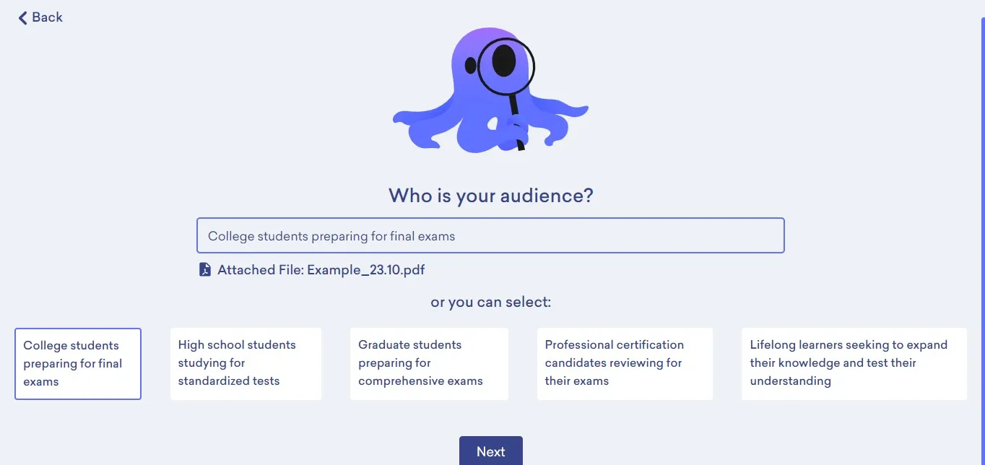Click the Back chevron arrow icon
The height and width of the screenshot is (465, 985).
click(x=22, y=17)
